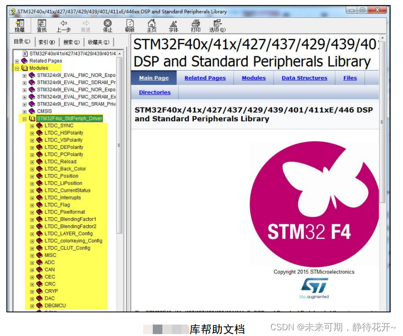Select LTDC_BlendingFactor1 in the tree
Image resolution: width=403 pixels, height=336 pixels.
tap(70, 219)
